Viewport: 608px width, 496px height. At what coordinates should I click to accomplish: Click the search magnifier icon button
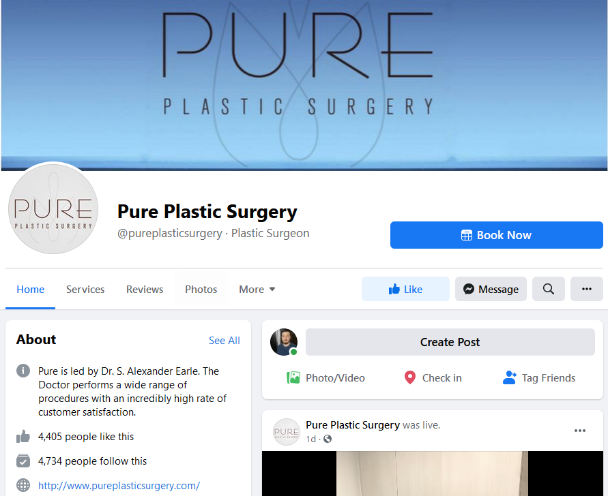click(x=548, y=289)
